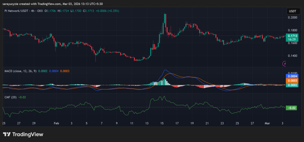The image size is (304, 142).
Task: Click the 15 date label on the time axis
Action: pos(162,123)
